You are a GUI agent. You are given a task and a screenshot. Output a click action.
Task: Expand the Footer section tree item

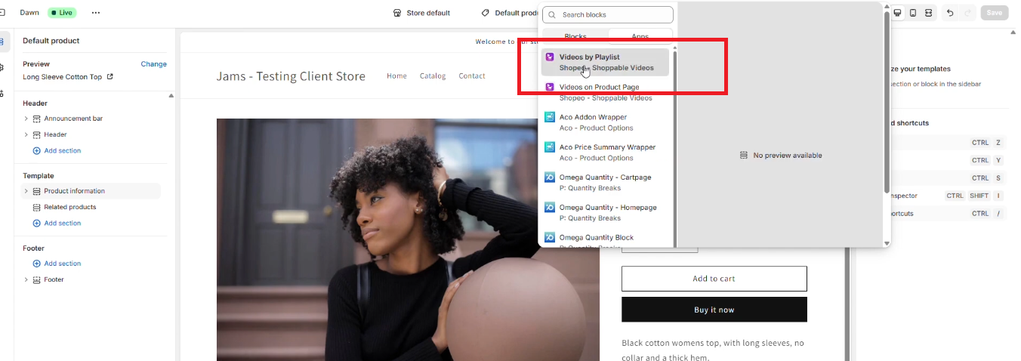tap(26, 279)
